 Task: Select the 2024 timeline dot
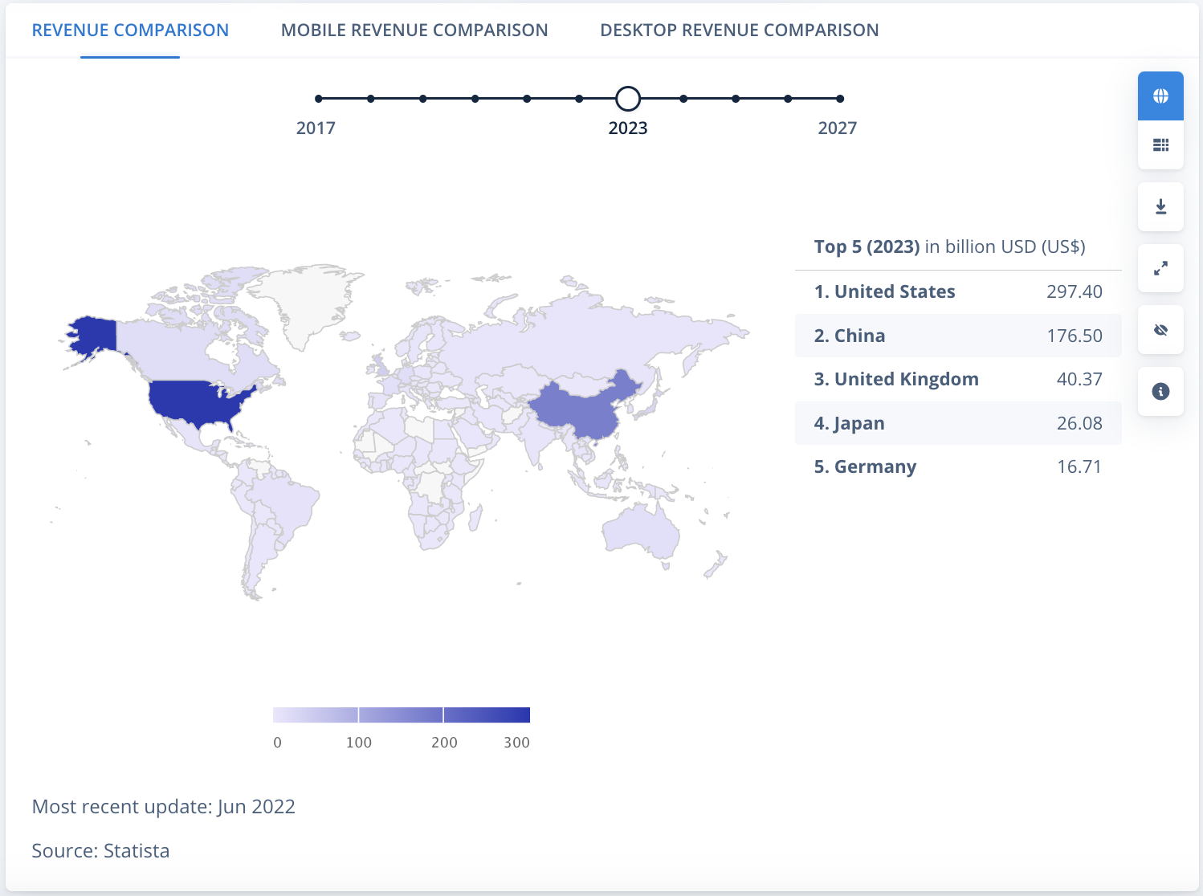coord(683,99)
